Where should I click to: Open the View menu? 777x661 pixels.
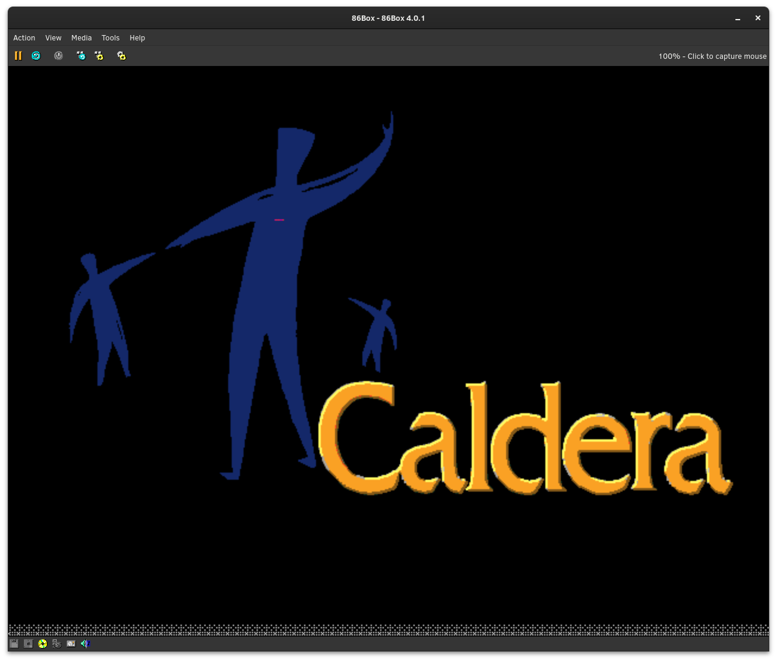(x=53, y=37)
